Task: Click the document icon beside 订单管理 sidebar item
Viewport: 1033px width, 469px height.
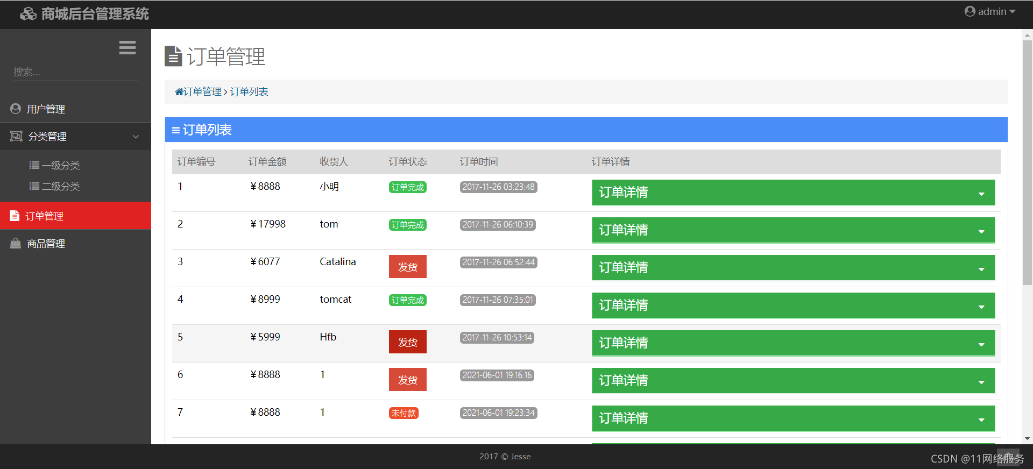Action: (x=15, y=216)
